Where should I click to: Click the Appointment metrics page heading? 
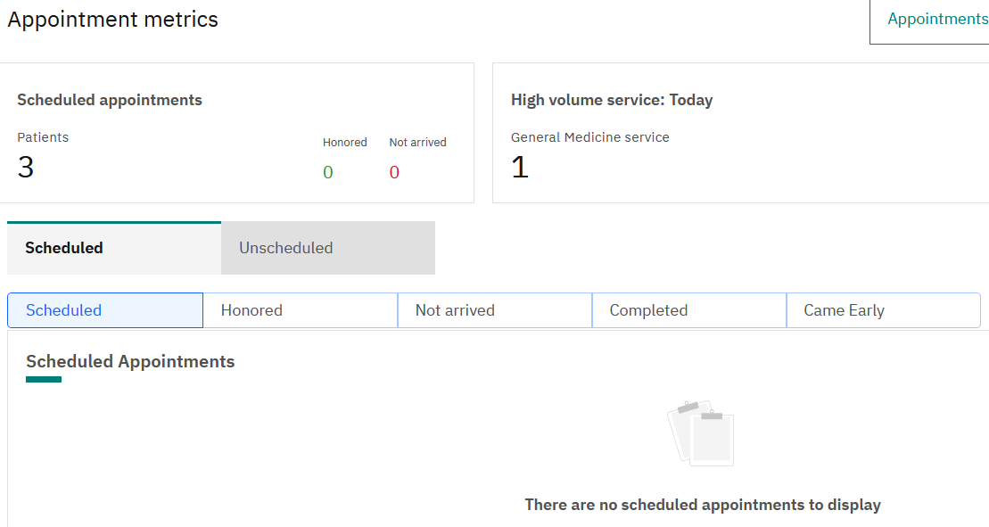113,20
